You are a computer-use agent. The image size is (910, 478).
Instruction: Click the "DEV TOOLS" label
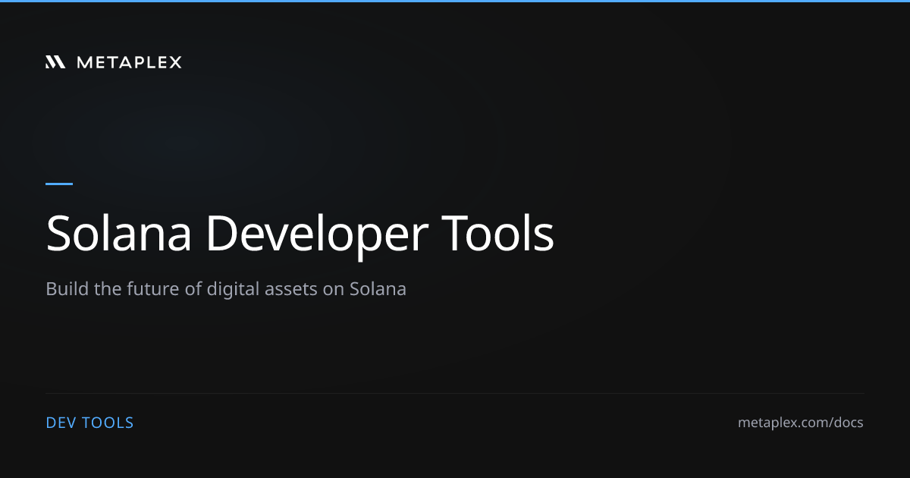pos(89,423)
